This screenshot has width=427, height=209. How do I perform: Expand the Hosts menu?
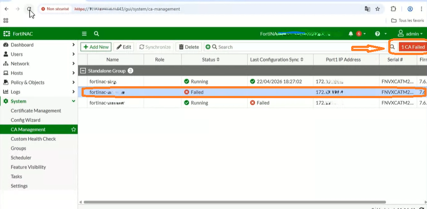click(x=39, y=73)
